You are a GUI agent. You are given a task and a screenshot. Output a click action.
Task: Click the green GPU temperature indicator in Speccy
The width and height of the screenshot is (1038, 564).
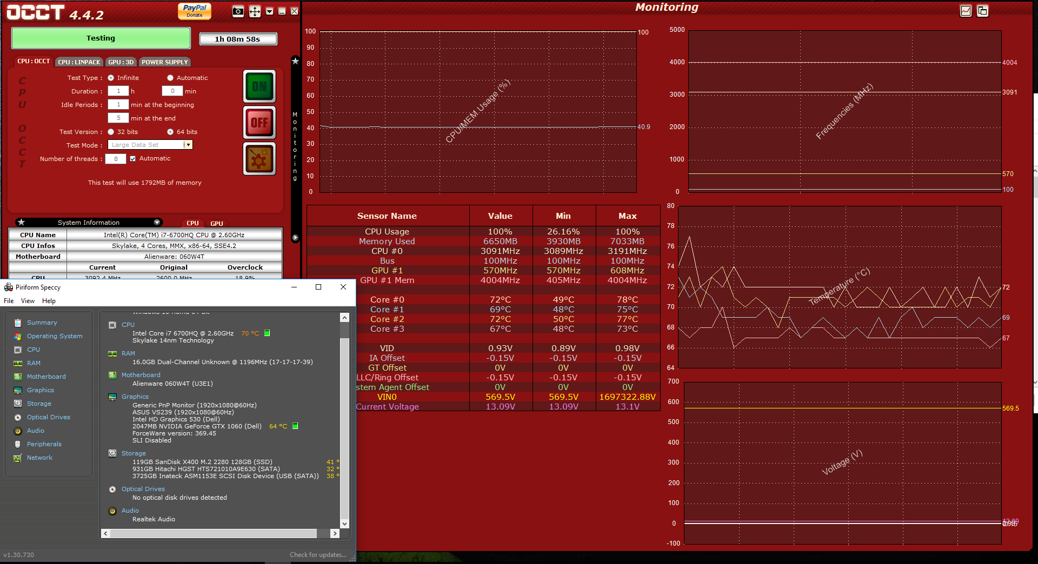click(295, 426)
